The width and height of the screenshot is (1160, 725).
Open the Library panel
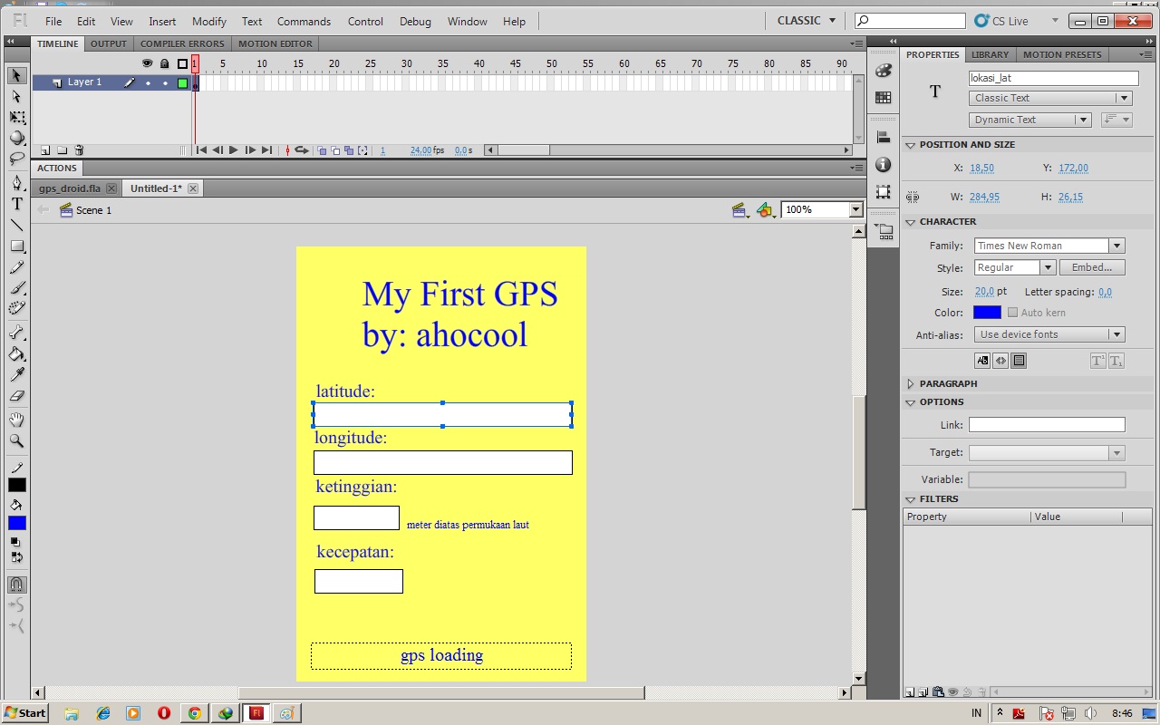click(x=990, y=54)
